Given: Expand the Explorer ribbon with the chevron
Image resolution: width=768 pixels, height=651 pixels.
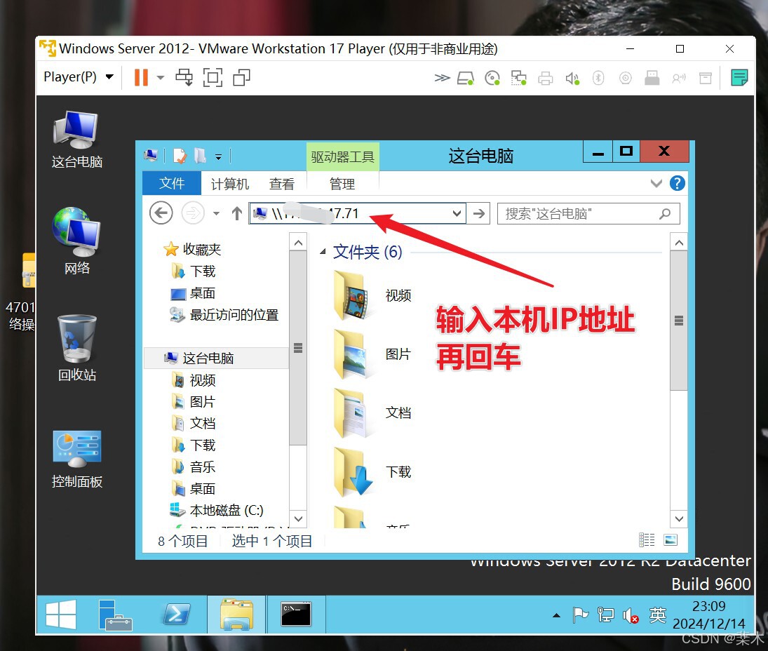Looking at the screenshot, I should point(656,184).
